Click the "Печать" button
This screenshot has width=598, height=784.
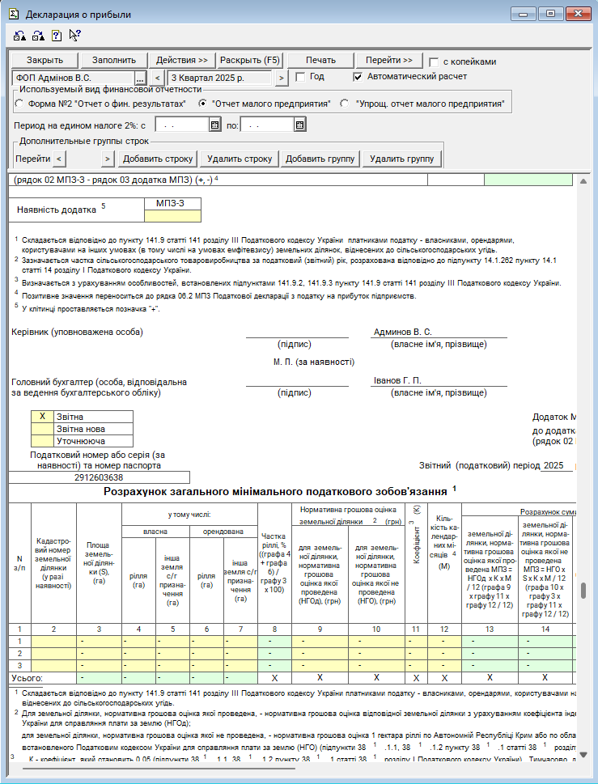pyautogui.click(x=321, y=61)
